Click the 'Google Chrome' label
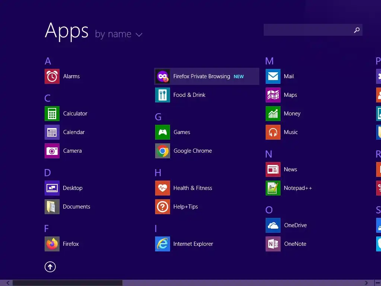381x286 pixels. [193, 151]
